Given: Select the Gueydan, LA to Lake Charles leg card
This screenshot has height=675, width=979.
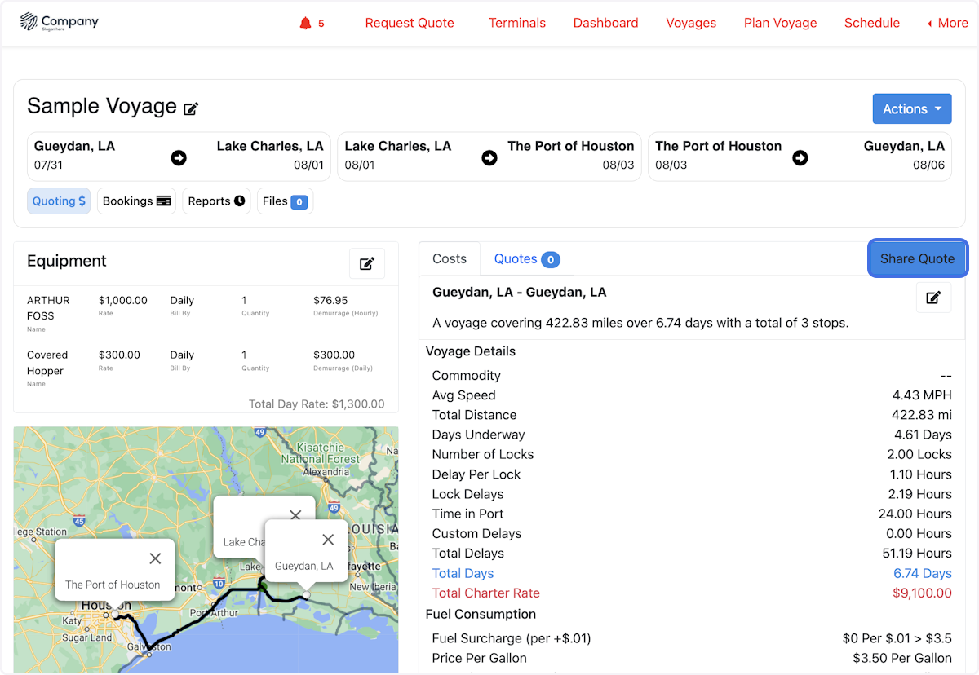Looking at the screenshot, I should click(179, 157).
